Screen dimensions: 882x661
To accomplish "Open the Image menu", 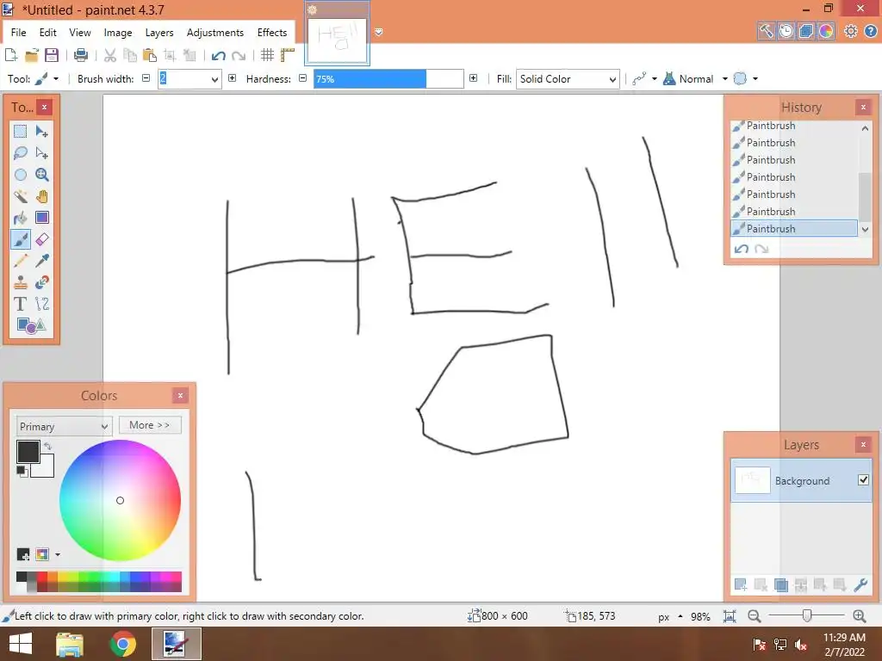I will click(x=118, y=33).
